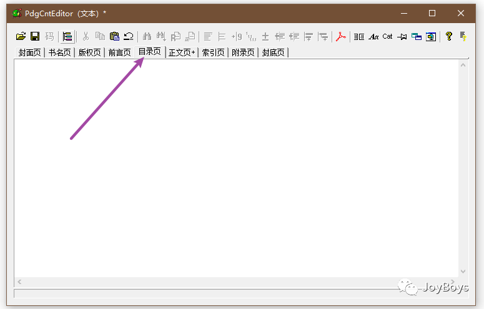Paste from clipboard icon

(114, 36)
